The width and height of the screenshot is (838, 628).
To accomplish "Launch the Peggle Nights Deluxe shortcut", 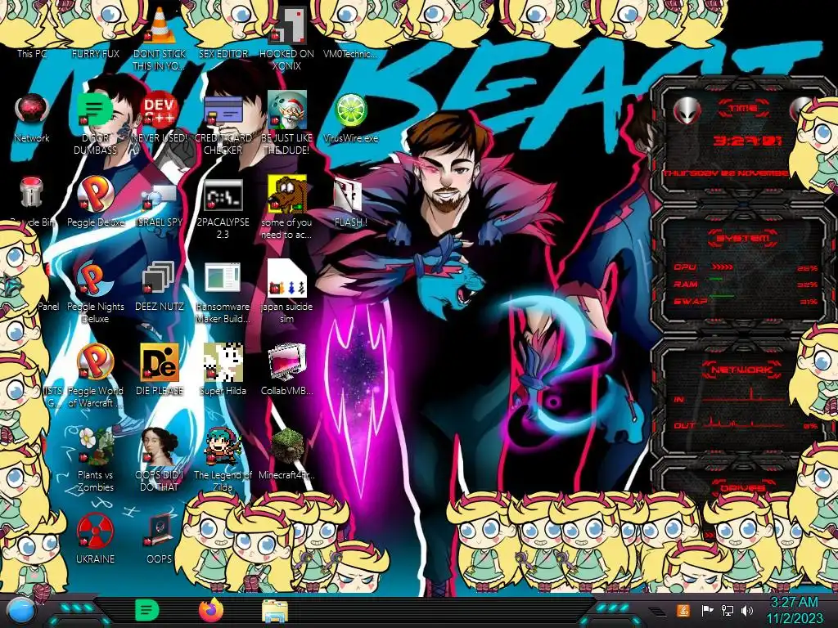I will (95, 278).
